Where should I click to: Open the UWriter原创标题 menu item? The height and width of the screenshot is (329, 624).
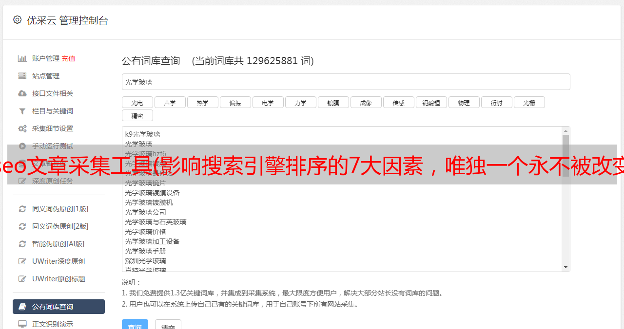[x=58, y=279]
